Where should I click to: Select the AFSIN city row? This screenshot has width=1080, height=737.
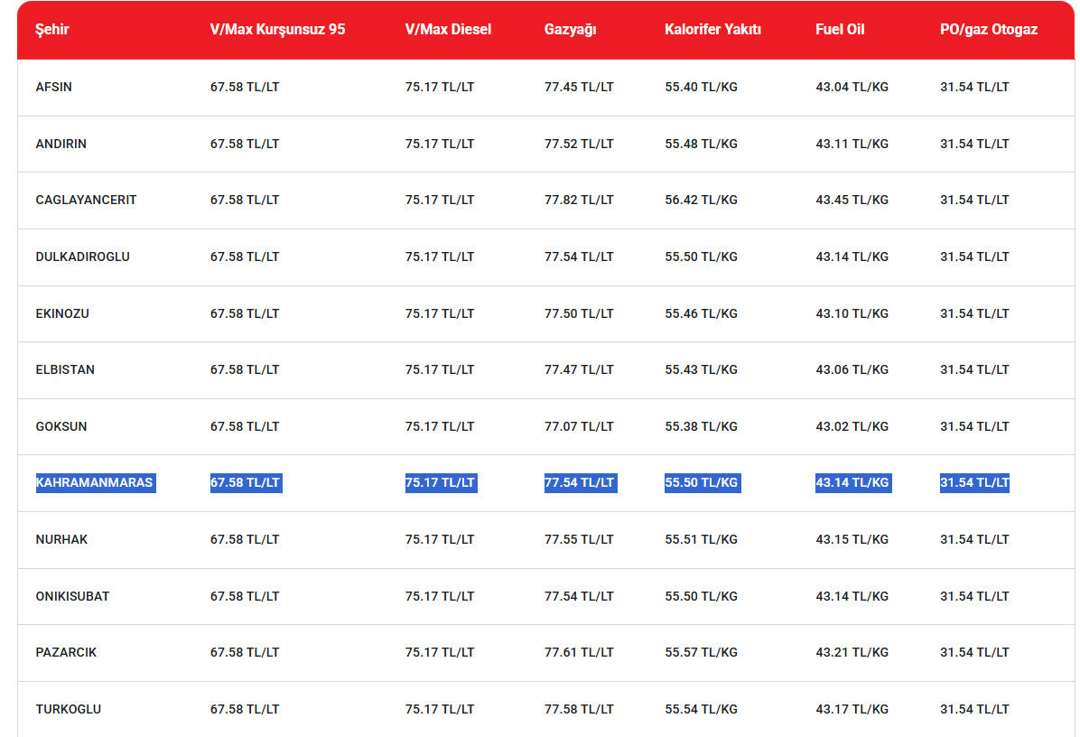coord(545,88)
